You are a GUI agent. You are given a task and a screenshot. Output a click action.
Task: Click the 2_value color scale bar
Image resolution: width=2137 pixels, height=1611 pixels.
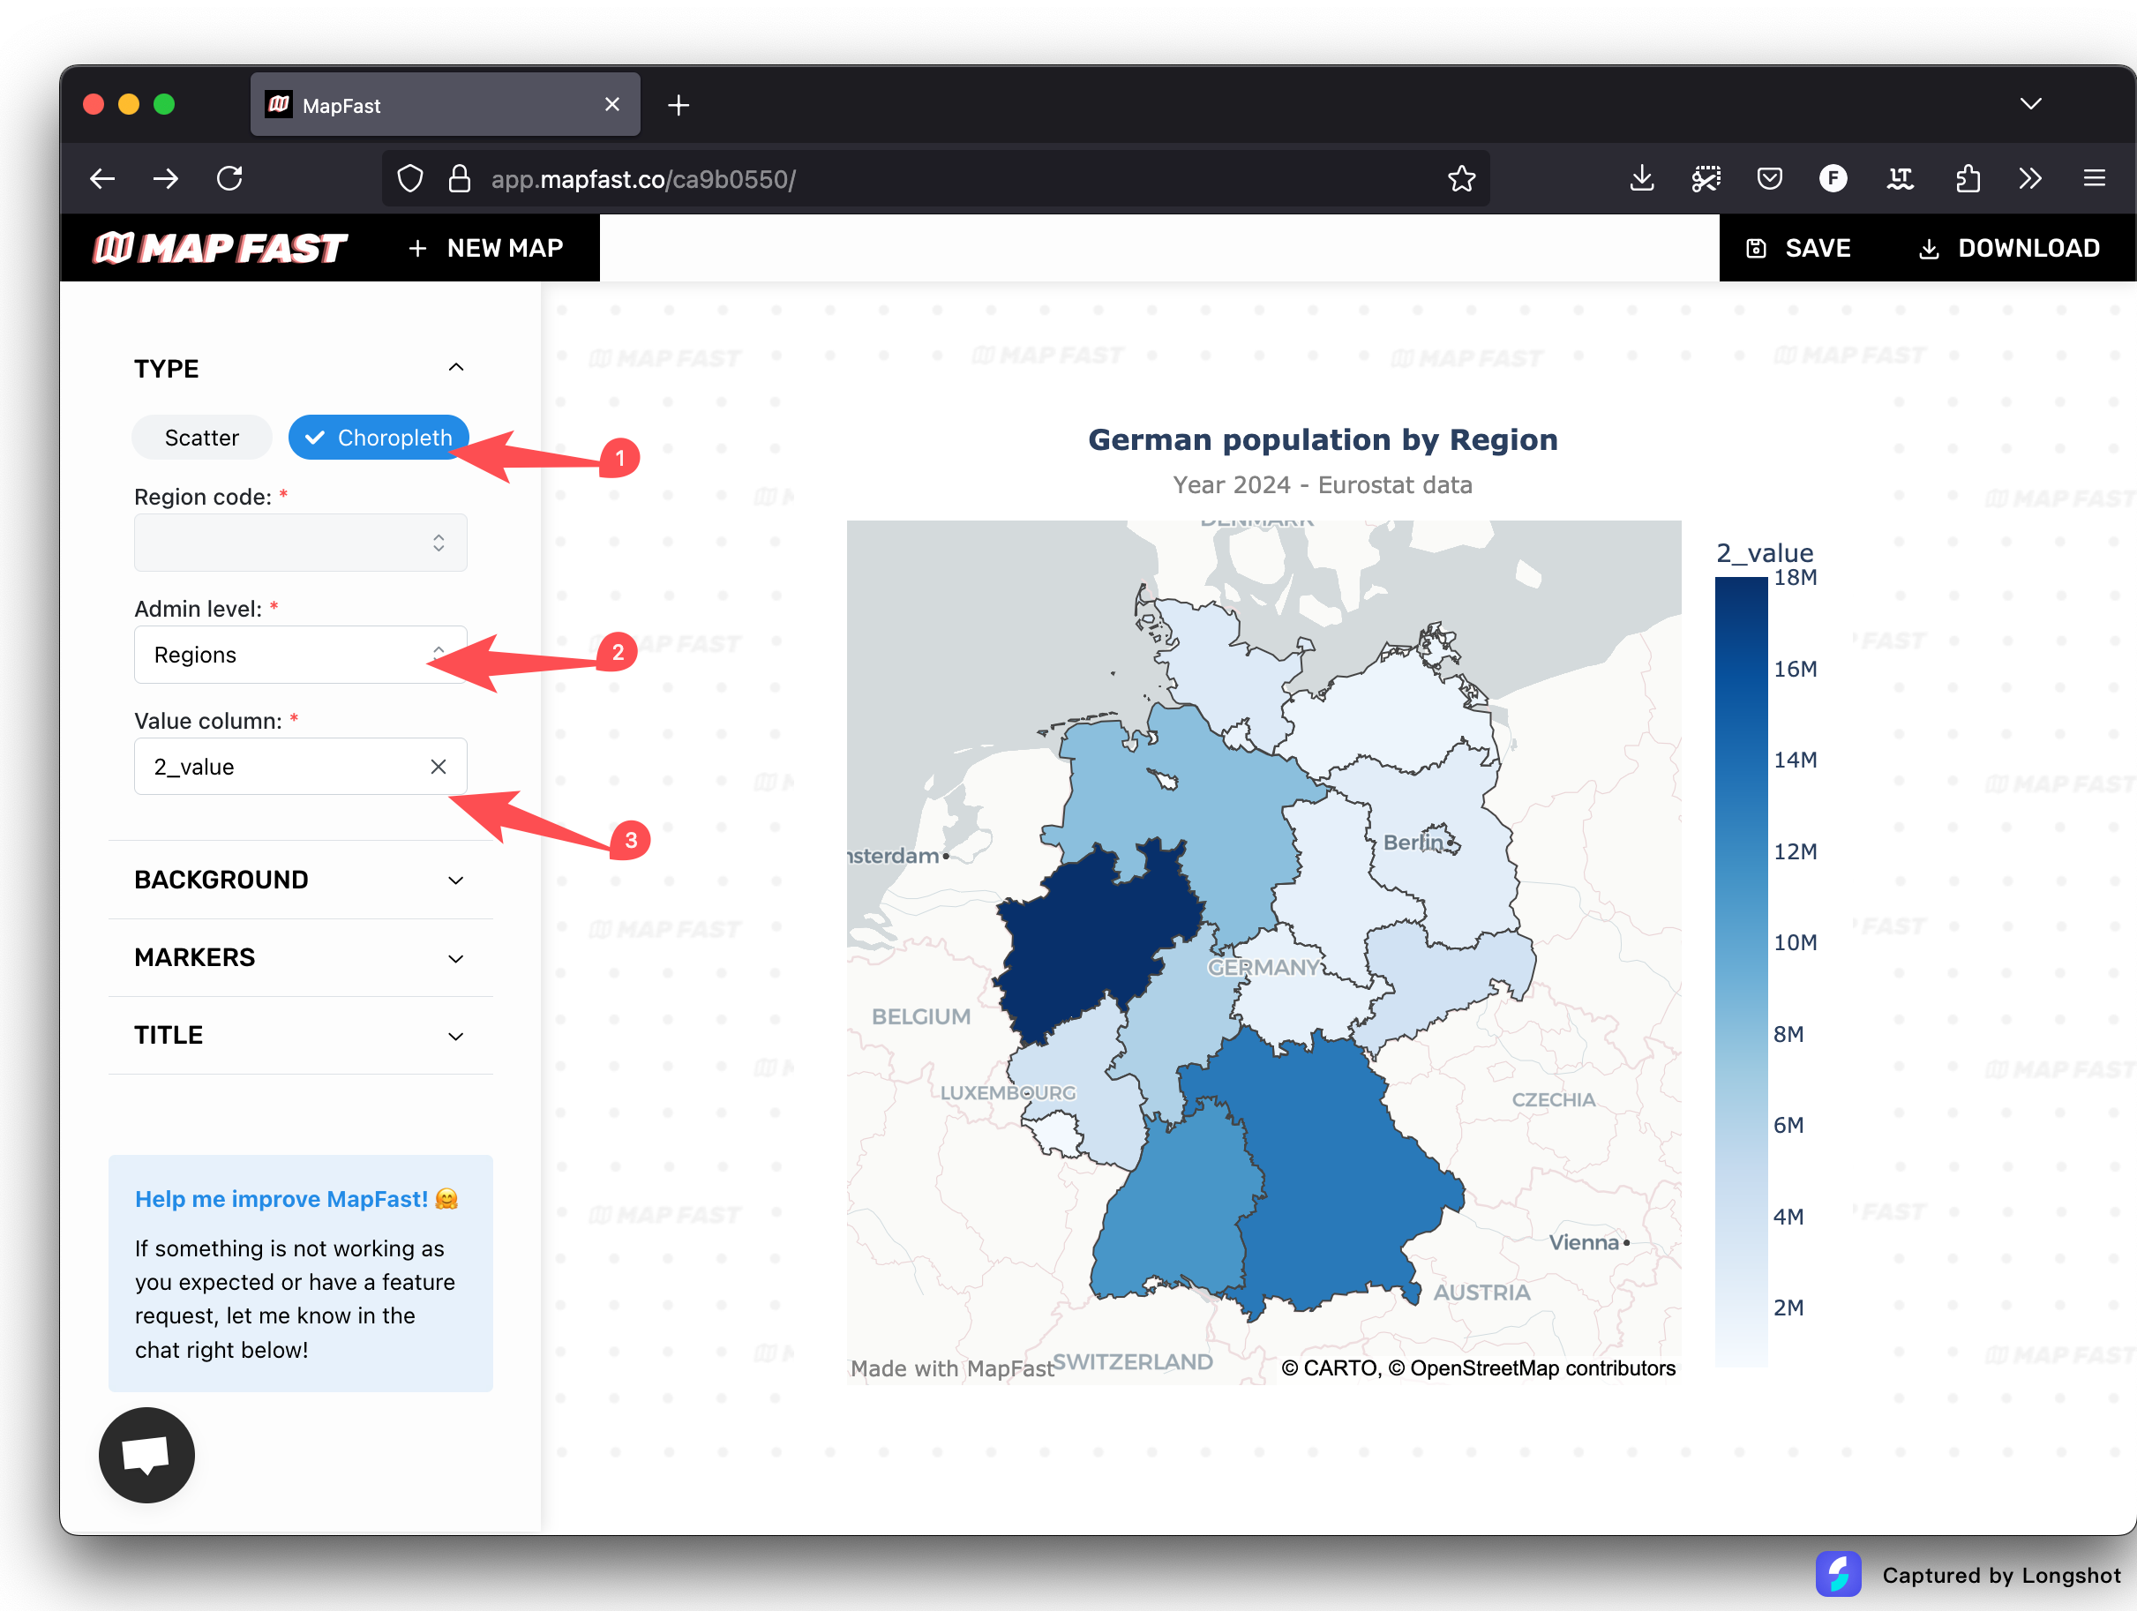pos(1741,966)
